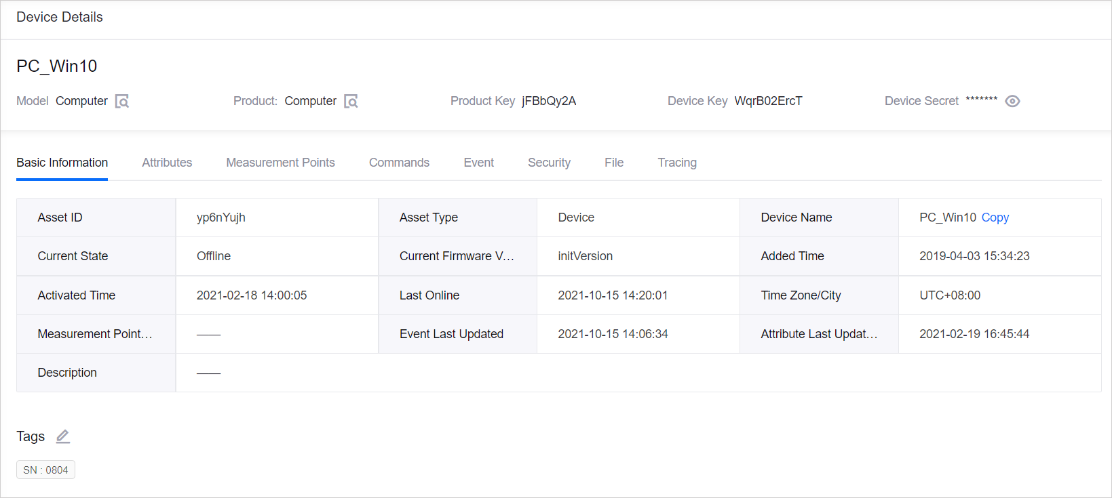Screen dimensions: 1112x498
Task: Click the SN : 0804 tag
Action: pyautogui.click(x=45, y=470)
